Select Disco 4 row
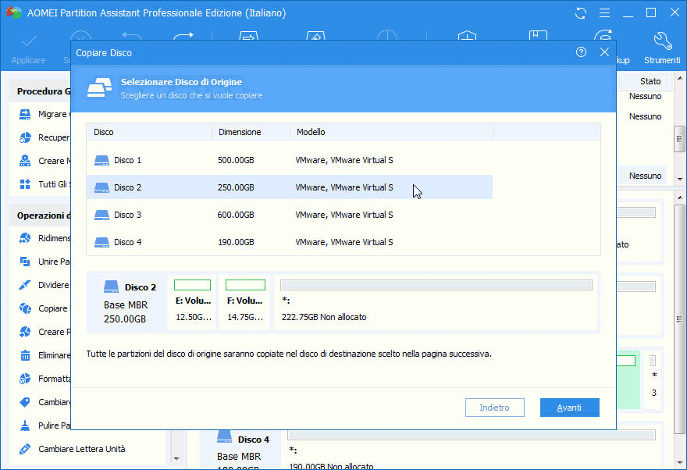This screenshot has width=687, height=470. tap(289, 242)
